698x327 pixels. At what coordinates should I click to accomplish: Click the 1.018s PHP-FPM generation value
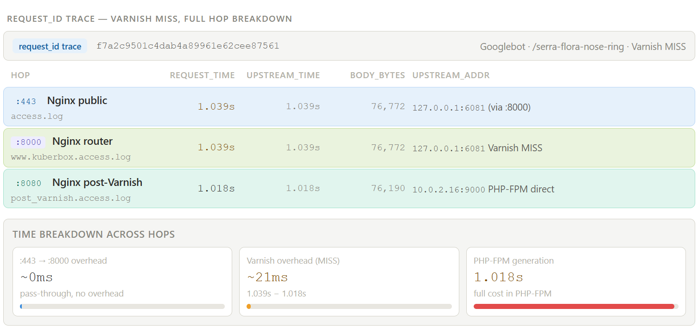498,277
